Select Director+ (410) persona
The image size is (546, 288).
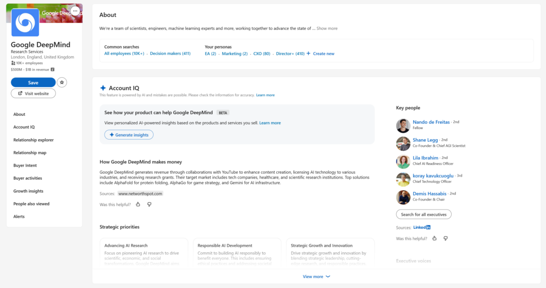290,54
